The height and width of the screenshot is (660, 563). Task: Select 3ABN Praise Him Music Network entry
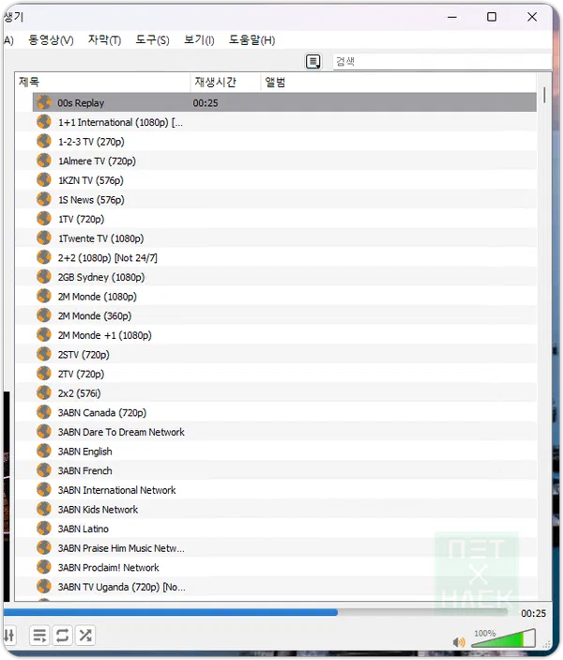coord(284,548)
